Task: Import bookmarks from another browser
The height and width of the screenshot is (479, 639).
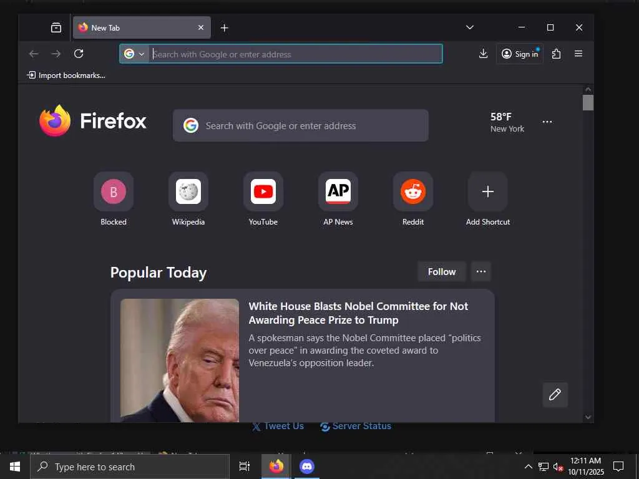Action: tap(66, 75)
